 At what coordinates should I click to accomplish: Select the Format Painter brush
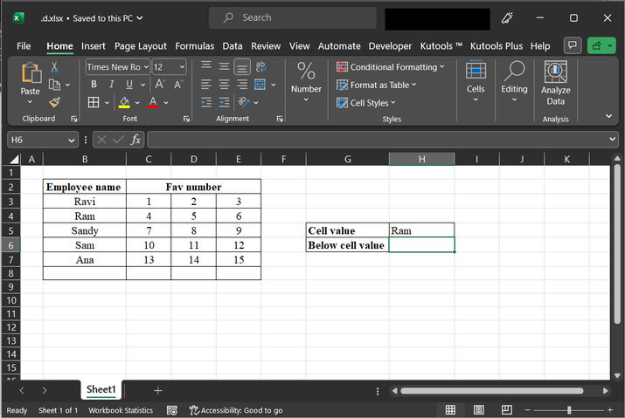tap(54, 102)
